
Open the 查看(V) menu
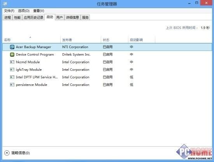click(x=39, y=11)
